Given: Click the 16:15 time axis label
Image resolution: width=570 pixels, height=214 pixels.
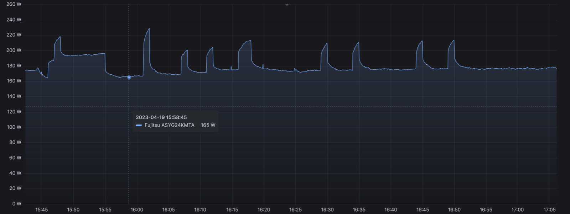Looking at the screenshot, I should tap(232, 210).
